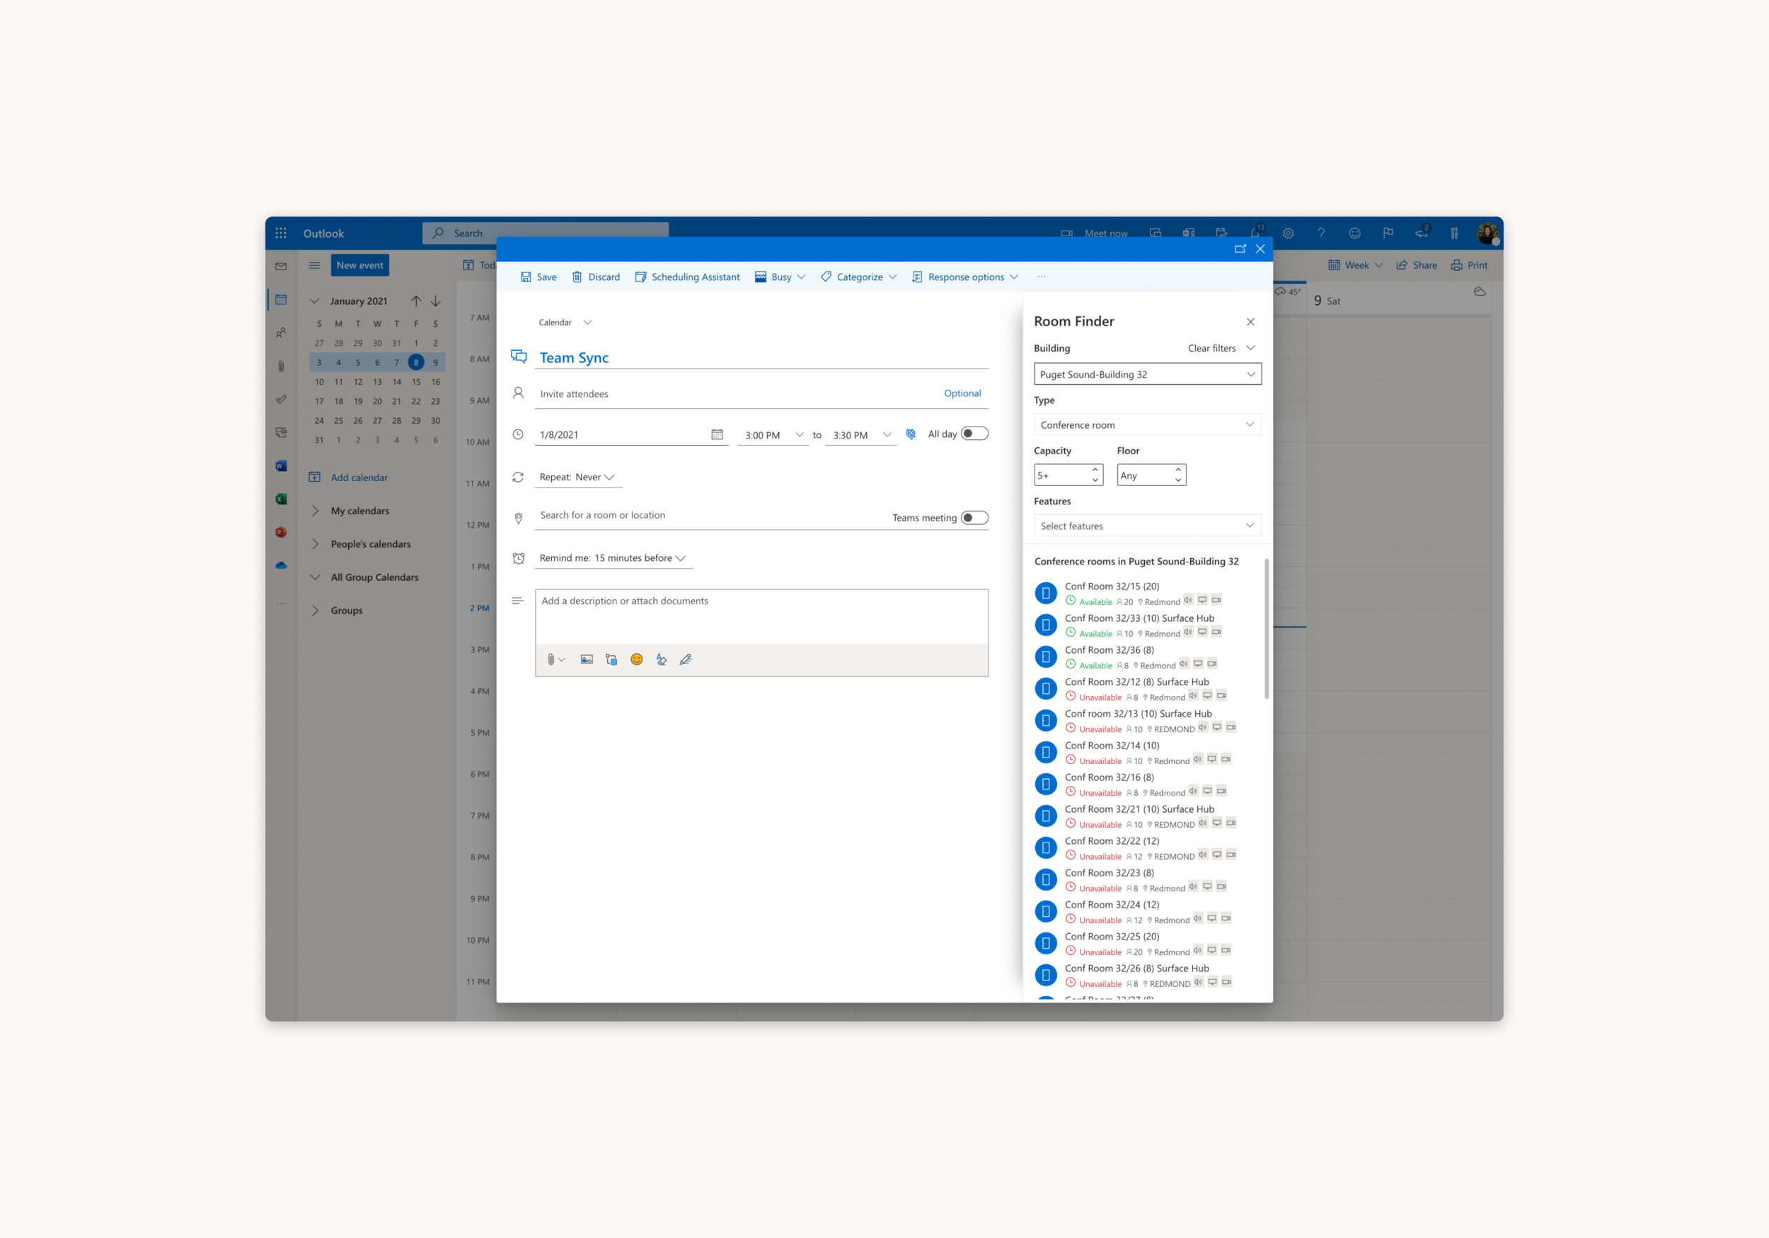Open the account profile picture
This screenshot has height=1238, width=1769.
point(1487,233)
